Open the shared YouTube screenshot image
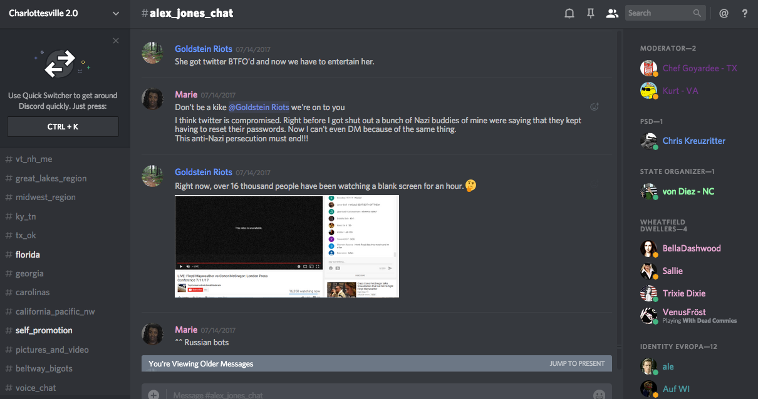 coord(286,246)
